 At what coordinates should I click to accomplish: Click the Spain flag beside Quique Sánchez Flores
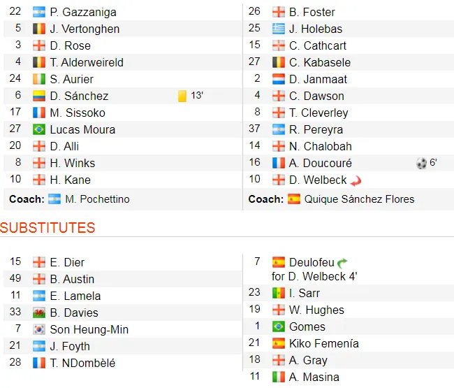pos(294,199)
